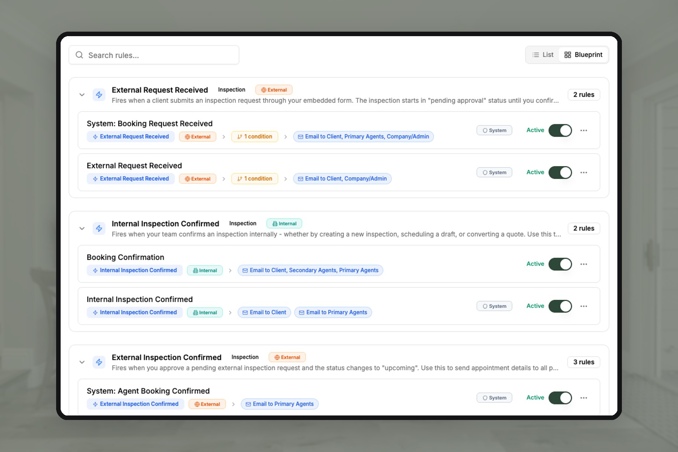Click the System badge on Agent Booking Confirmed rule
The height and width of the screenshot is (452, 678).
pyautogui.click(x=494, y=398)
